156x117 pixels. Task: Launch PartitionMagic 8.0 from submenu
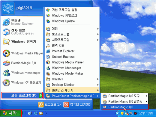point(125,107)
